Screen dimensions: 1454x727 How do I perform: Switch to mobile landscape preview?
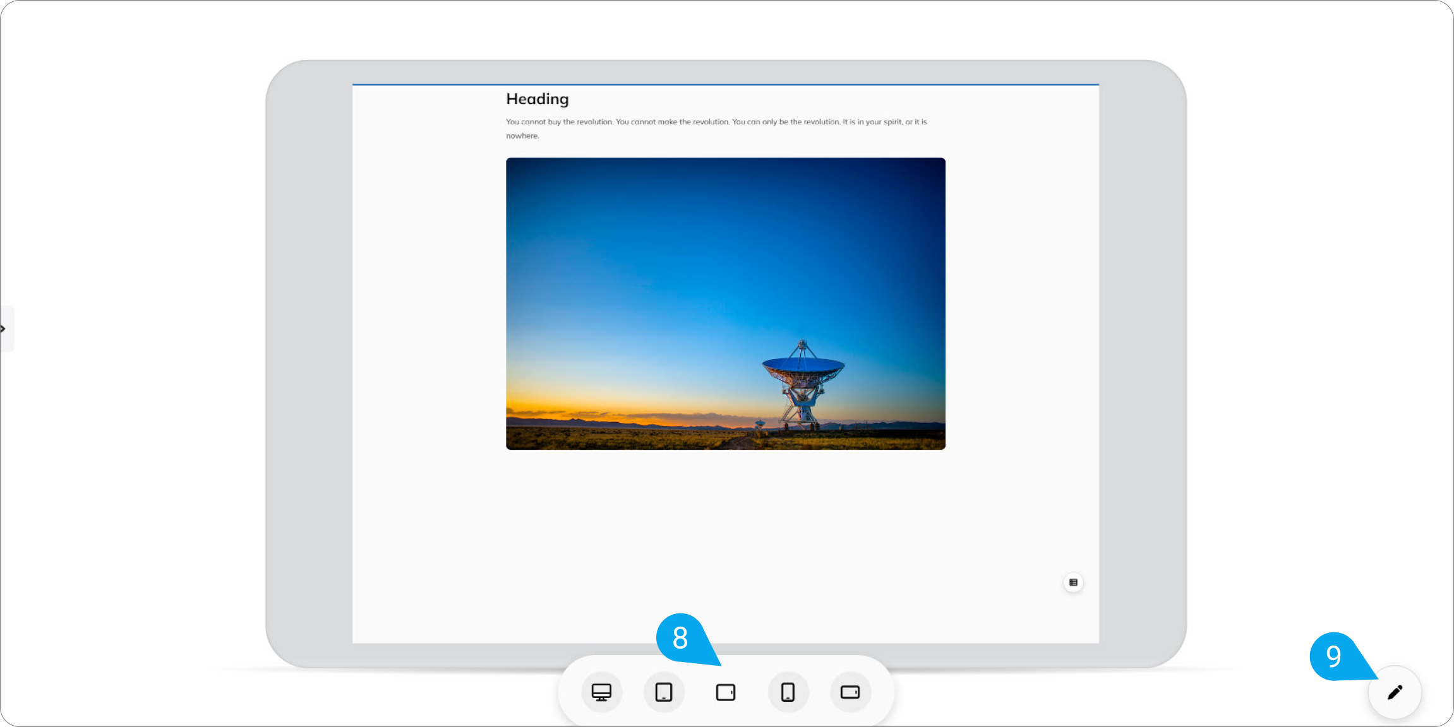pyautogui.click(x=850, y=692)
